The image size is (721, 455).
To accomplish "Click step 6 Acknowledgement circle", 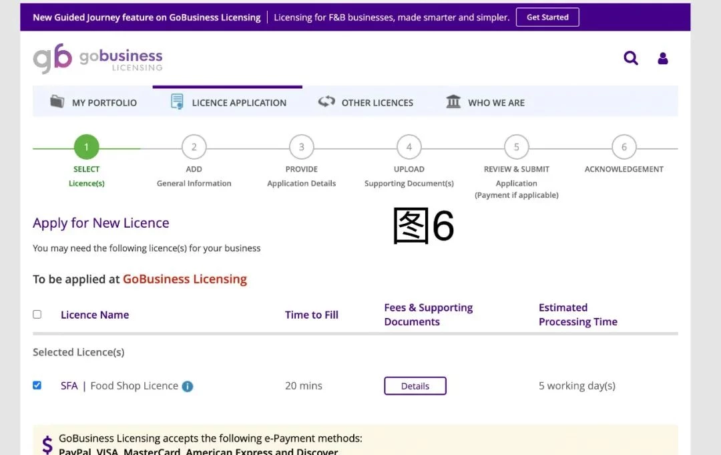I will [x=624, y=147].
